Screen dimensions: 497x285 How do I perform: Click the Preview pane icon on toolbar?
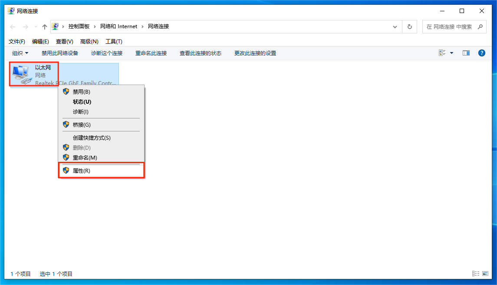(x=466, y=52)
